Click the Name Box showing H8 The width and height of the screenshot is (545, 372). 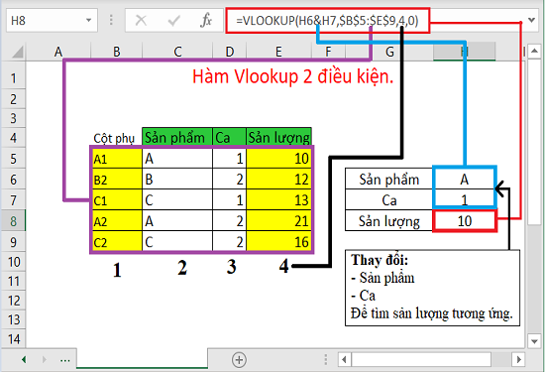pyautogui.click(x=46, y=21)
